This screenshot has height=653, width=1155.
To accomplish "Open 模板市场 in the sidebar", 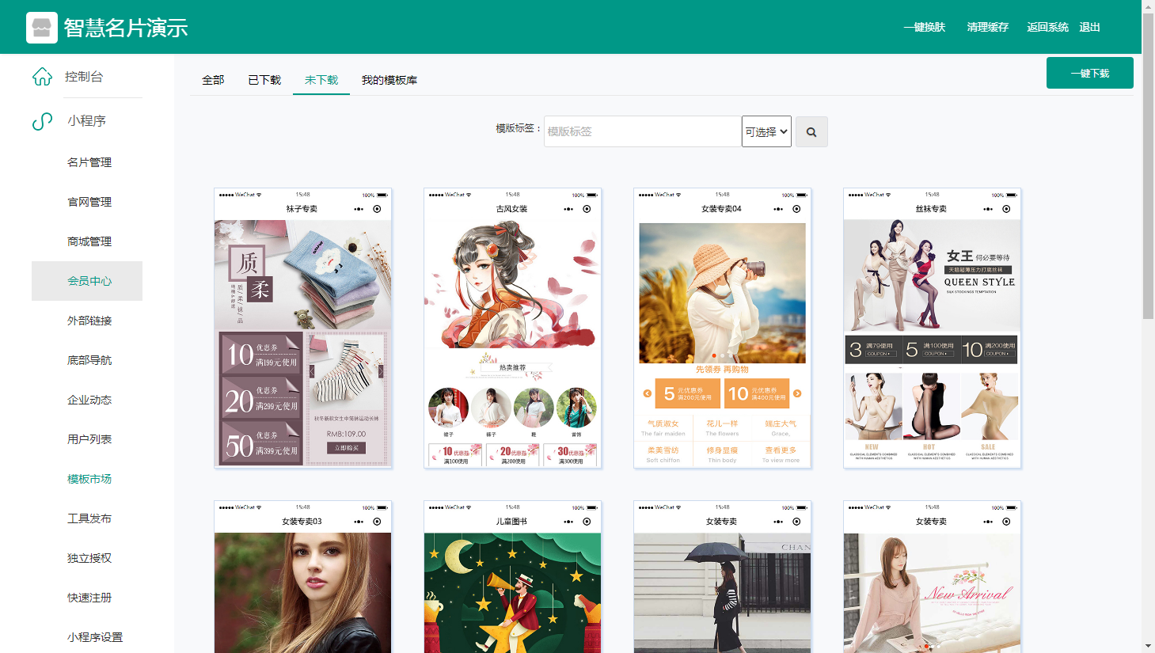I will (89, 479).
